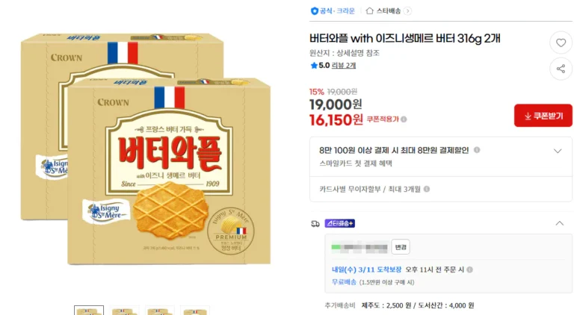This screenshot has width=574, height=315.
Task: Select the fourth product thumbnail
Action: [195, 310]
